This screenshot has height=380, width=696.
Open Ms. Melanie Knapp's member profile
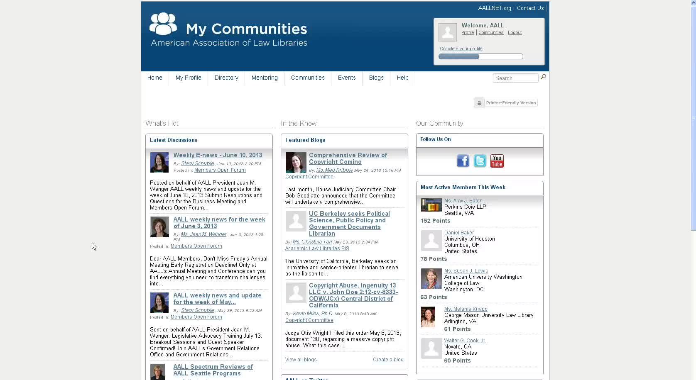coord(466,309)
